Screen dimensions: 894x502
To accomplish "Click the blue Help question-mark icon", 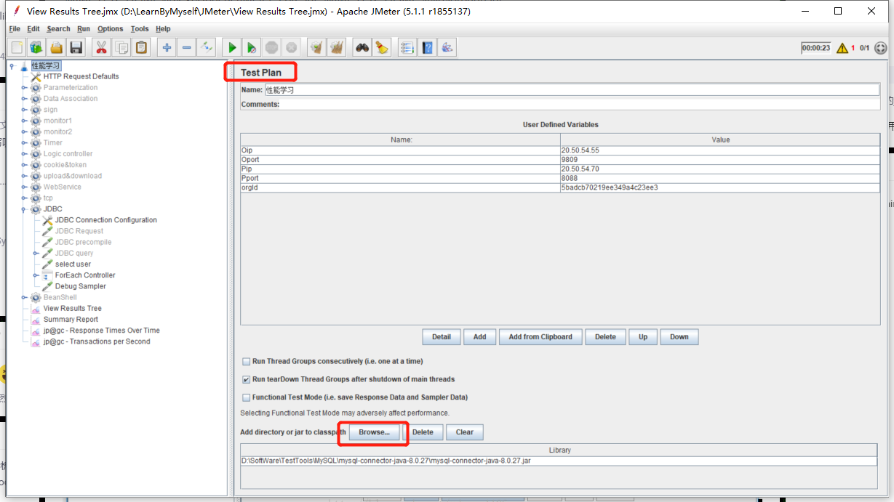I will (x=427, y=48).
